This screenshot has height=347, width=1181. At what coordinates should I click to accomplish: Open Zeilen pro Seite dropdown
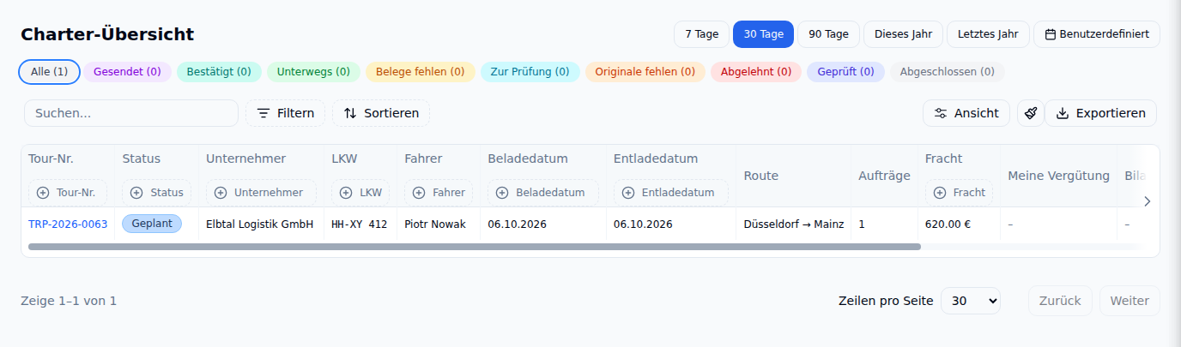(971, 301)
